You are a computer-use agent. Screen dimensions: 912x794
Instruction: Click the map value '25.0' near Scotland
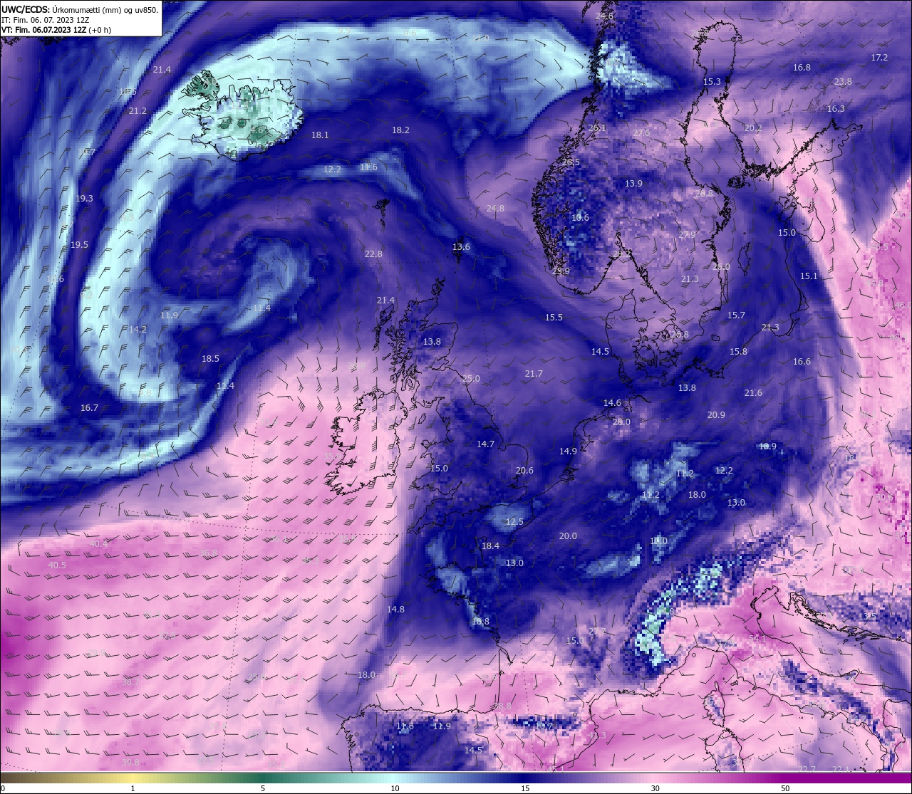[x=471, y=379]
